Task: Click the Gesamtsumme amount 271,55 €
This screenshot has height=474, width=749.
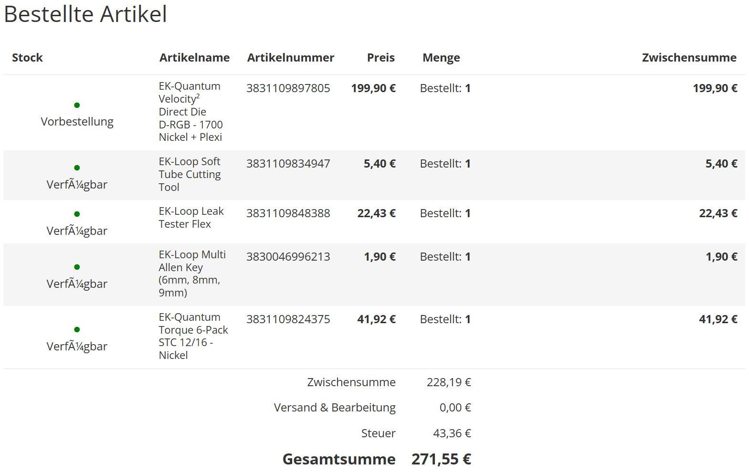Action: (x=441, y=459)
